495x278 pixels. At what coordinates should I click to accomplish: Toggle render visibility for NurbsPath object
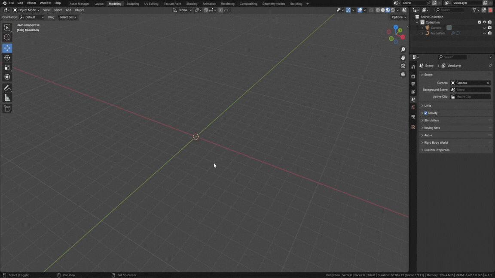[490, 33]
